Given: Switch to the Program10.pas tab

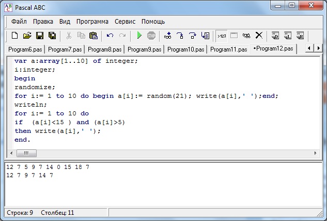Looking at the screenshot, I should tap(186, 49).
